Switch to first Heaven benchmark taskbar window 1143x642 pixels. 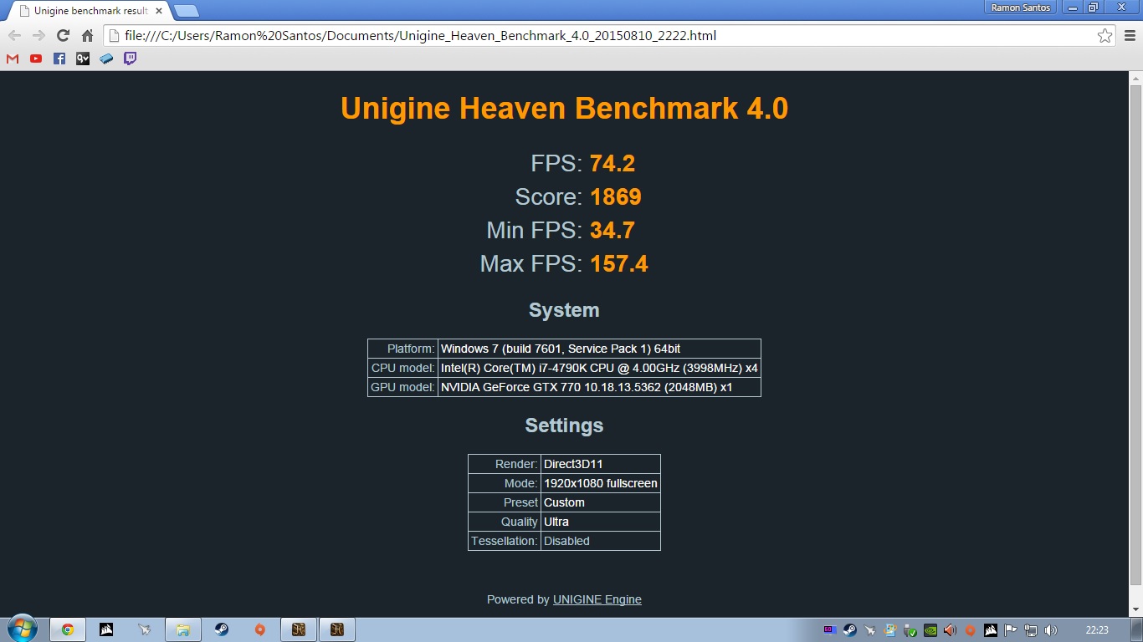299,630
